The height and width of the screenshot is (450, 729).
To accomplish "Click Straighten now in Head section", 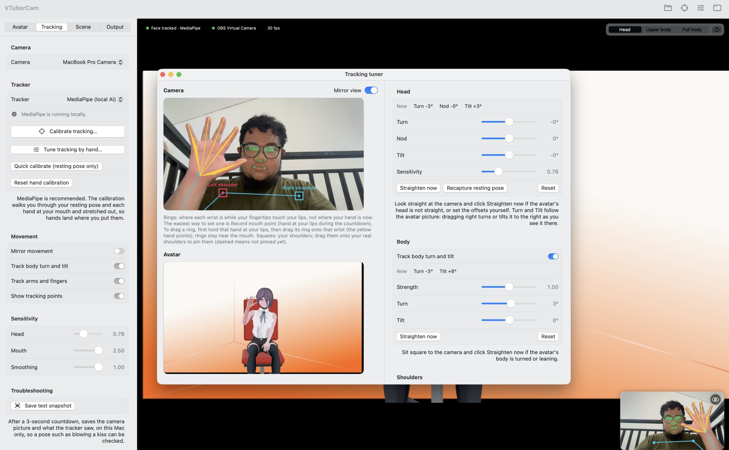I will (x=418, y=188).
